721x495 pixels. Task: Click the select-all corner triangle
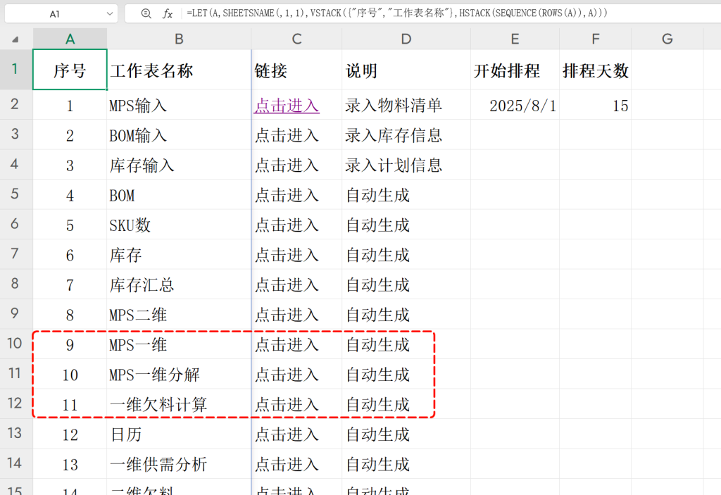(x=15, y=39)
